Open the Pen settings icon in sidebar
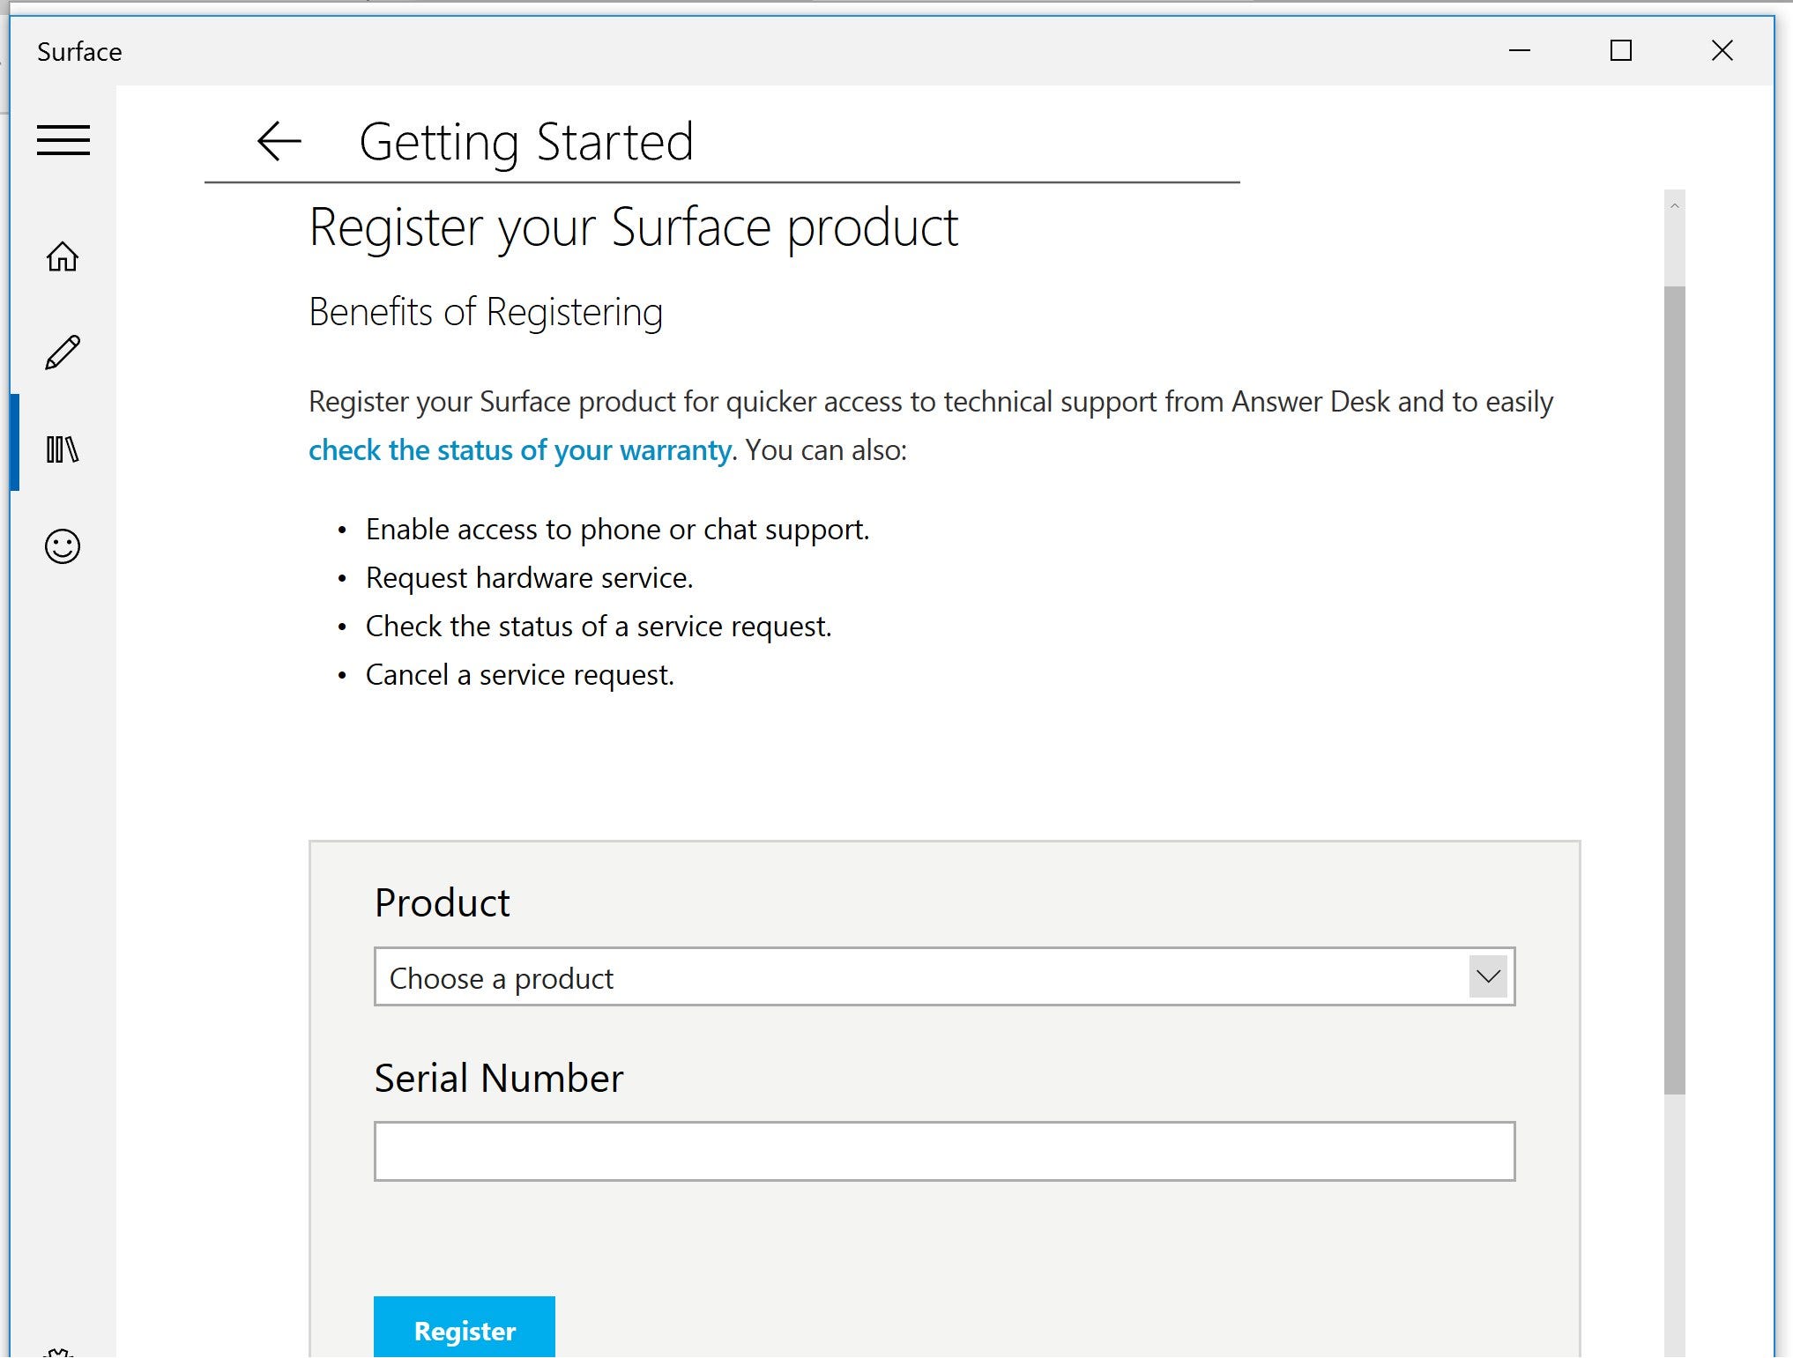The image size is (1793, 1358). click(63, 352)
